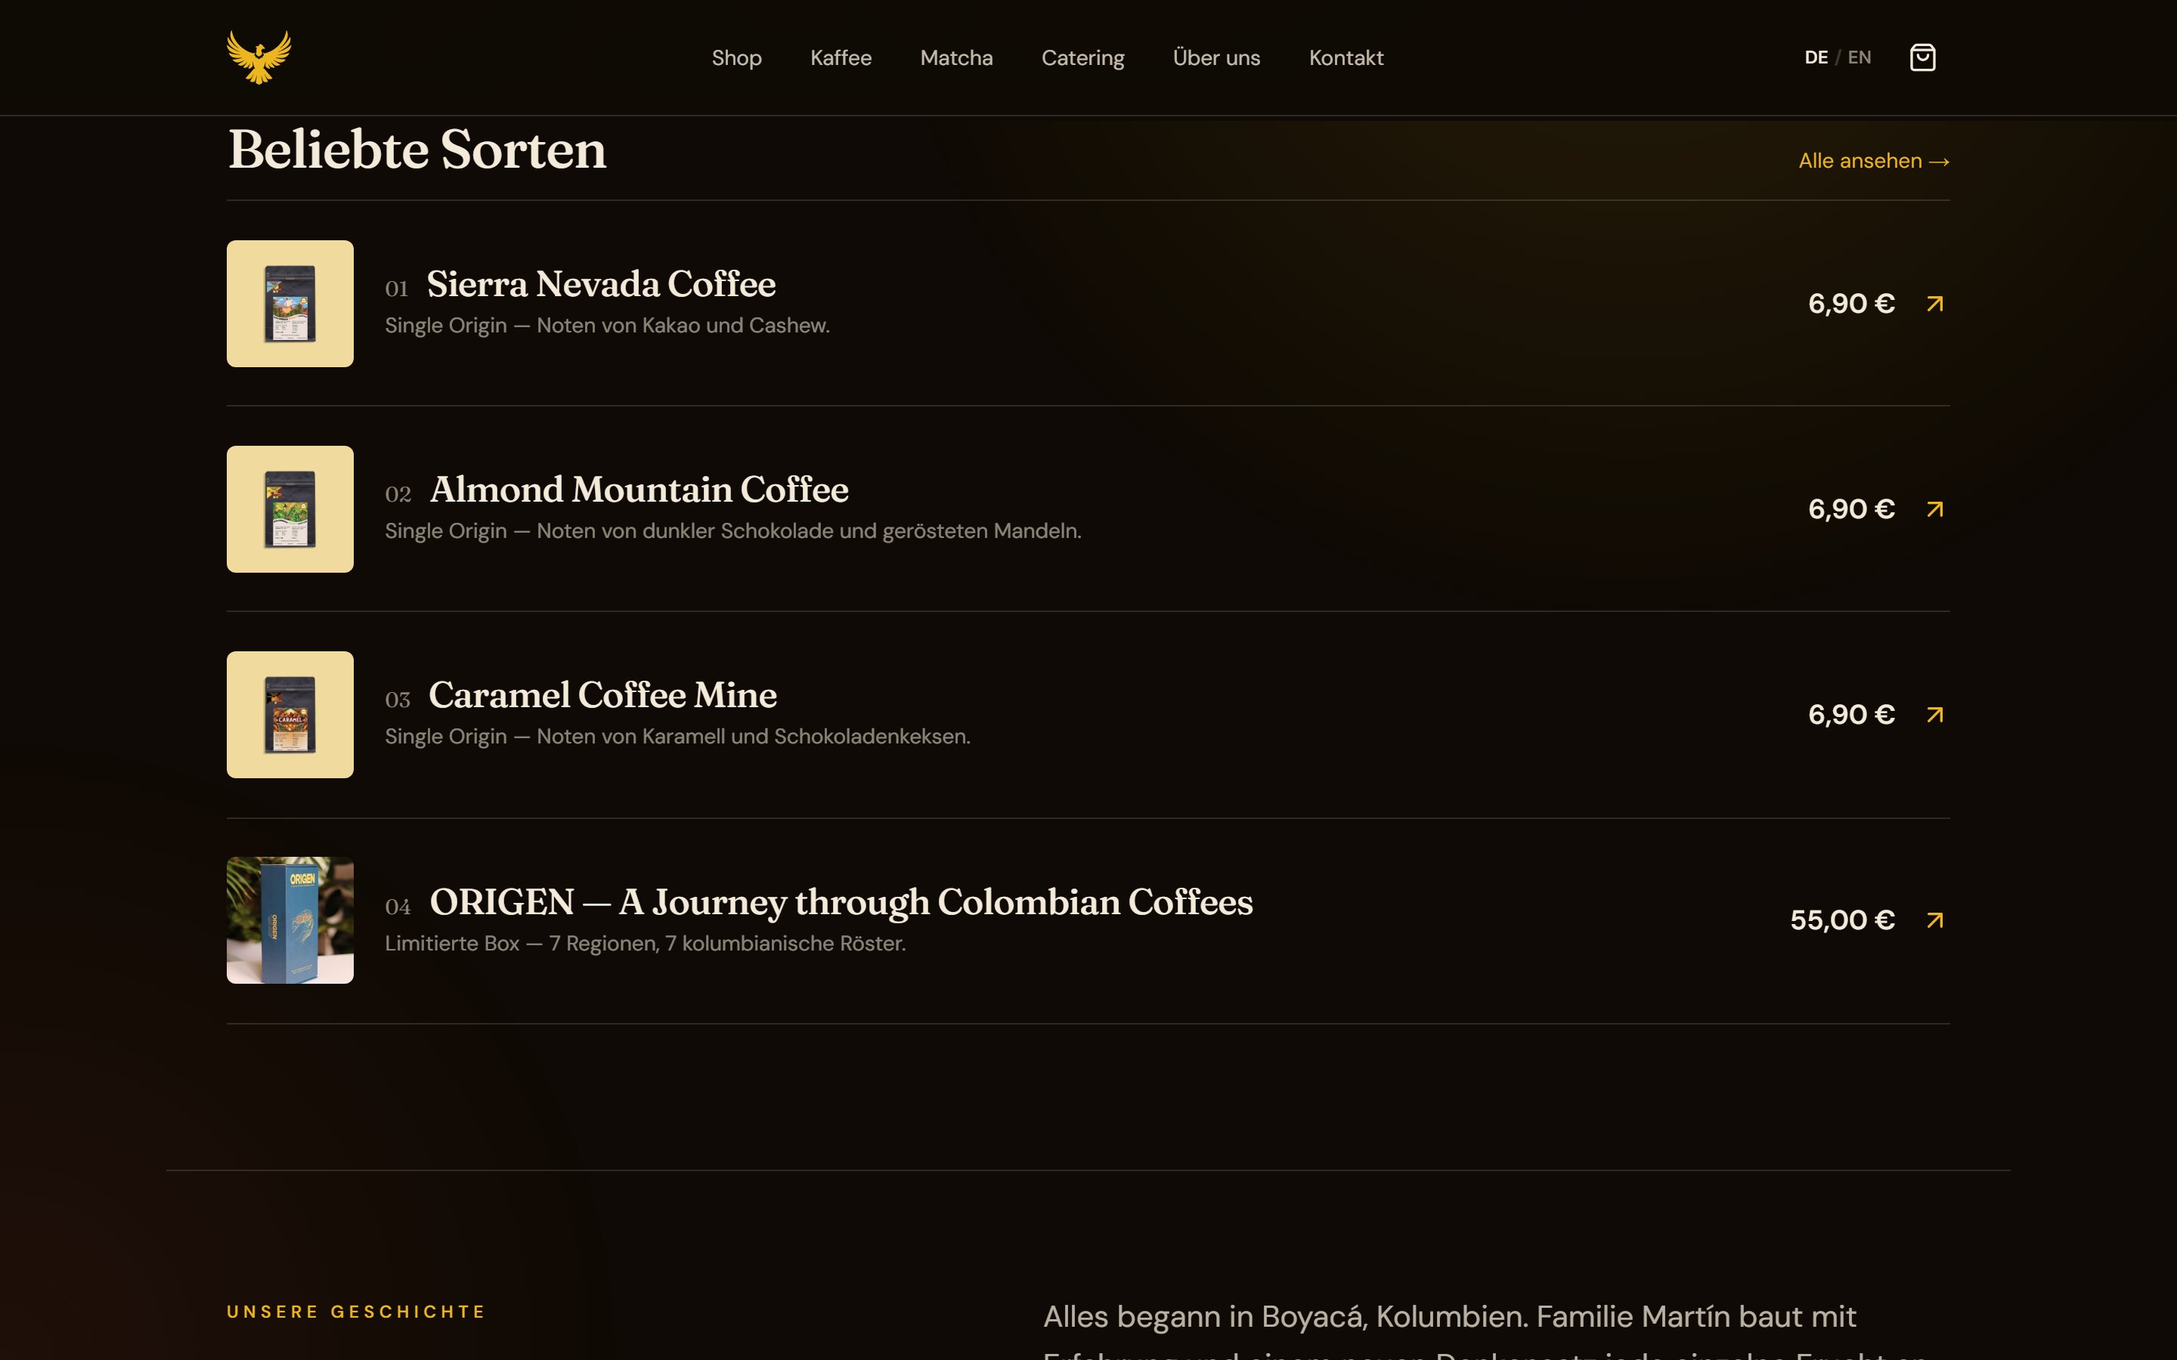The width and height of the screenshot is (2177, 1360).
Task: Open ORIGEN — A Journey through Colombian Coffees
Action: pyautogui.click(x=841, y=902)
